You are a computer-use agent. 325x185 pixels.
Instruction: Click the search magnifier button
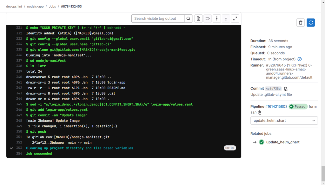click(x=188, y=18)
